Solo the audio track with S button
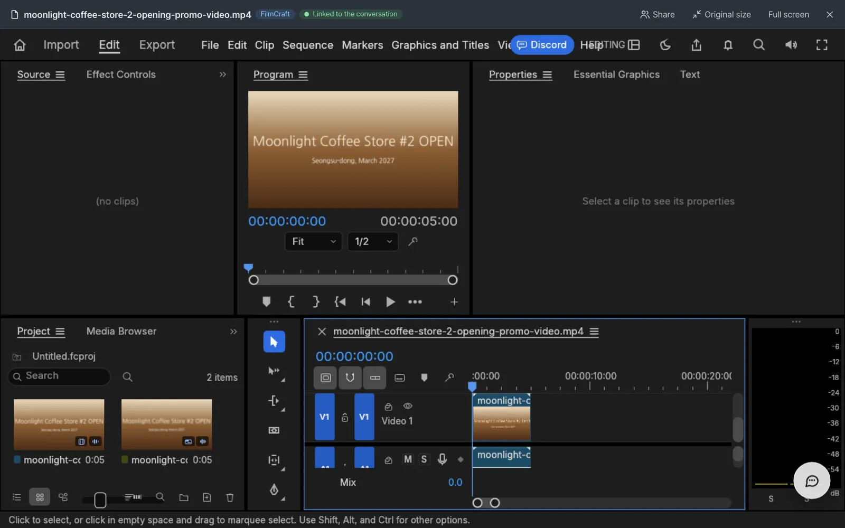This screenshot has width=845, height=528. [x=424, y=459]
